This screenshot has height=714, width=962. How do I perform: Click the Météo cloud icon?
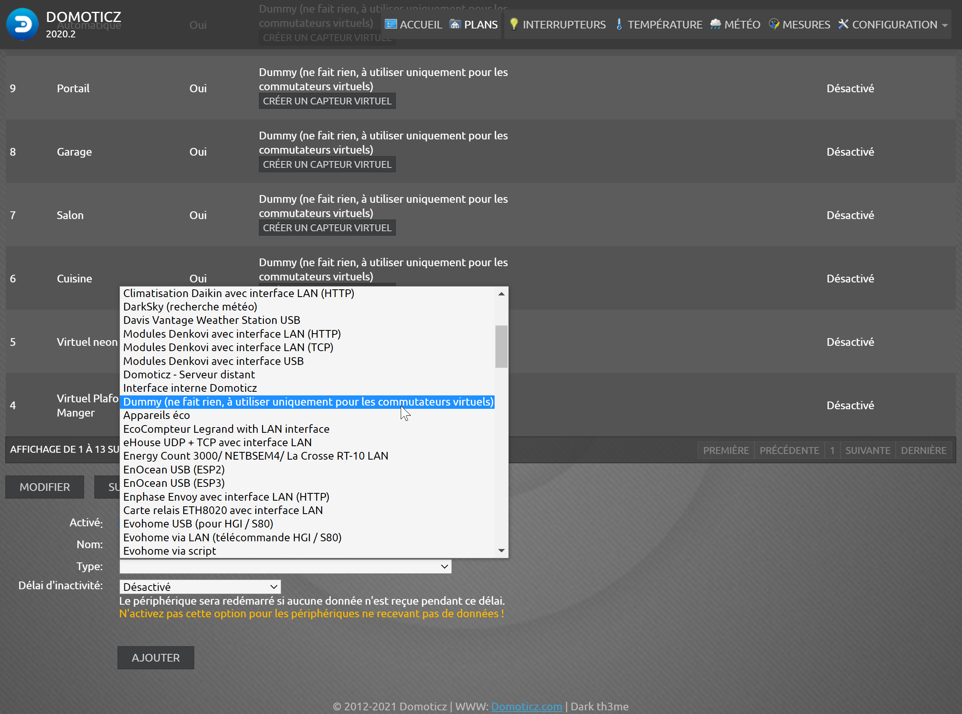(x=715, y=24)
